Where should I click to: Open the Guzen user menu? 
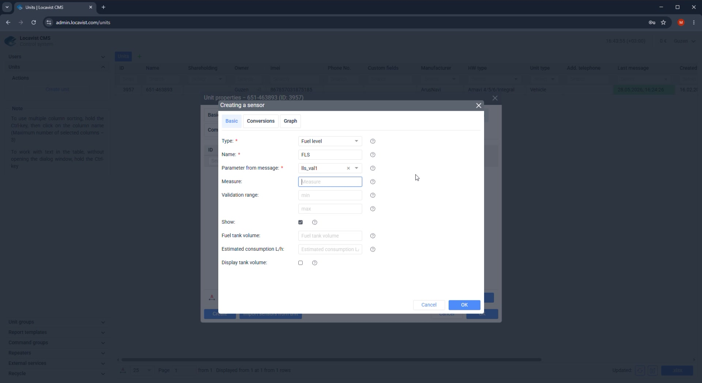click(x=684, y=41)
